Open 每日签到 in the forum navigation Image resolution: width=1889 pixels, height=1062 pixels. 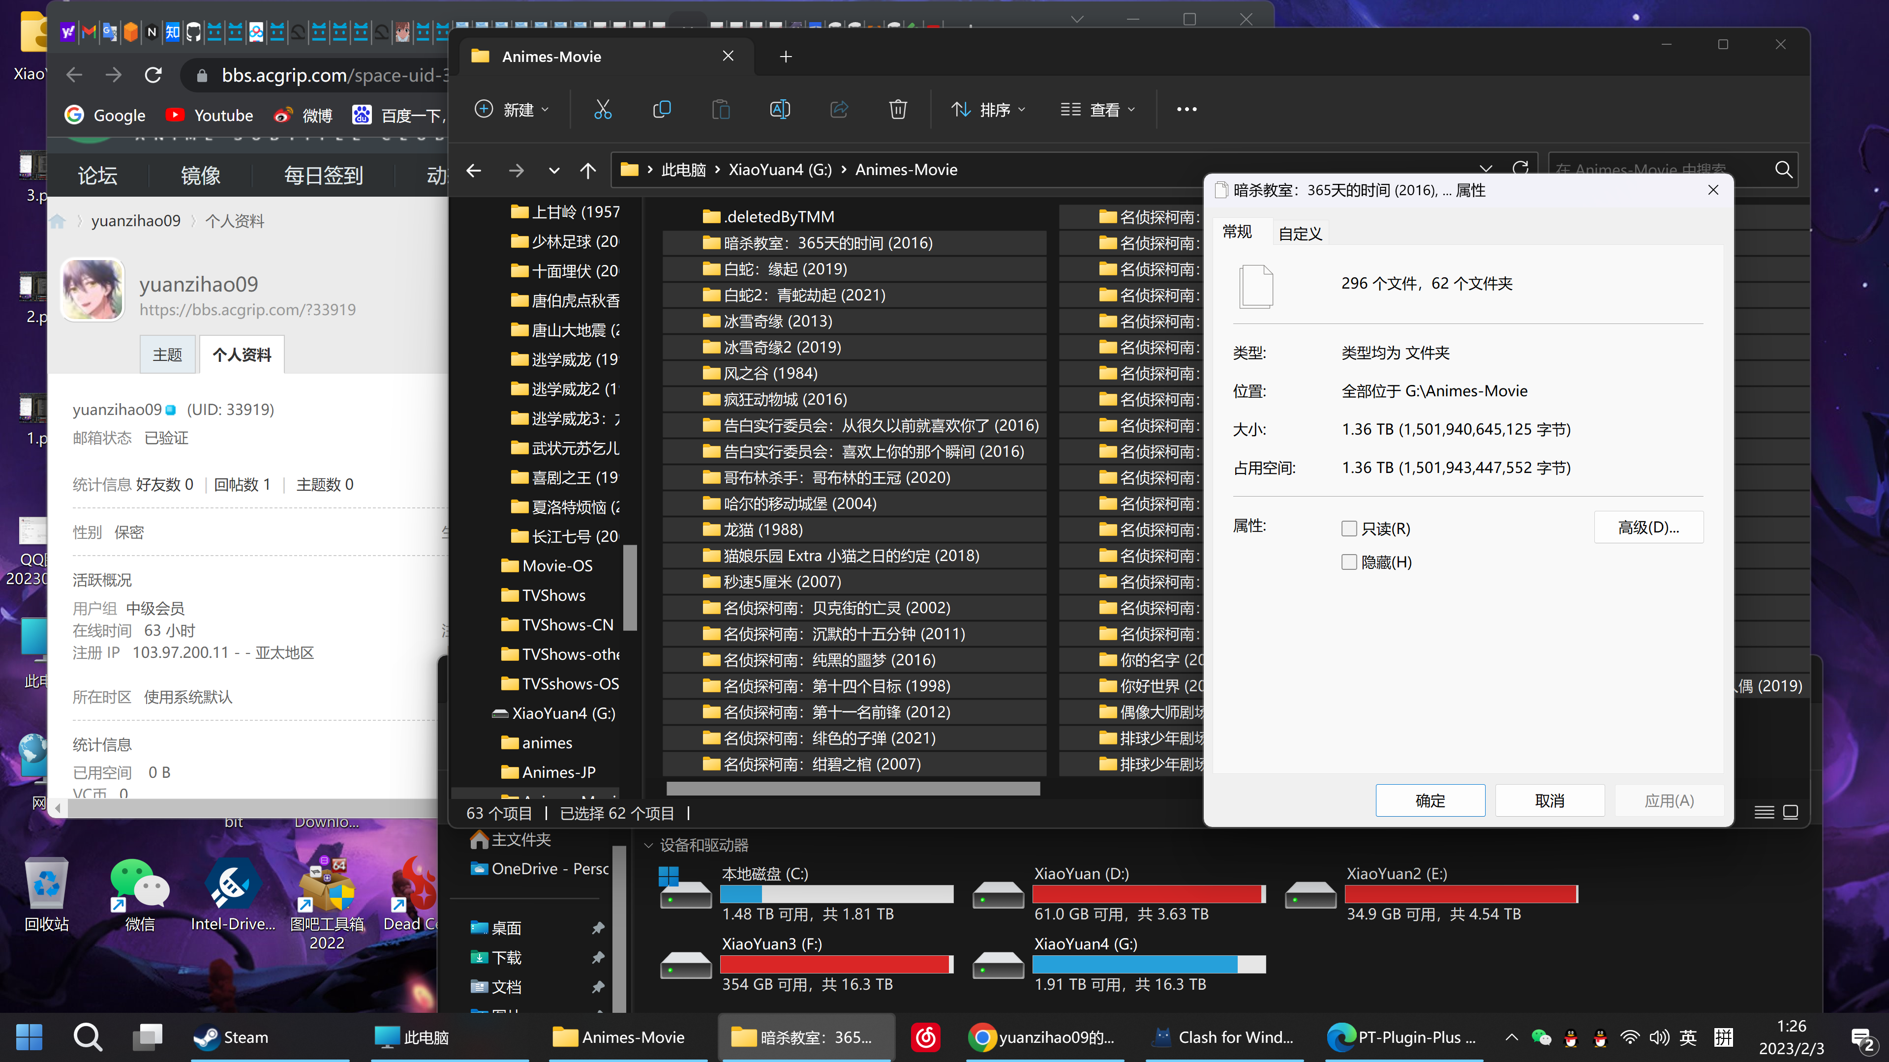point(323,176)
